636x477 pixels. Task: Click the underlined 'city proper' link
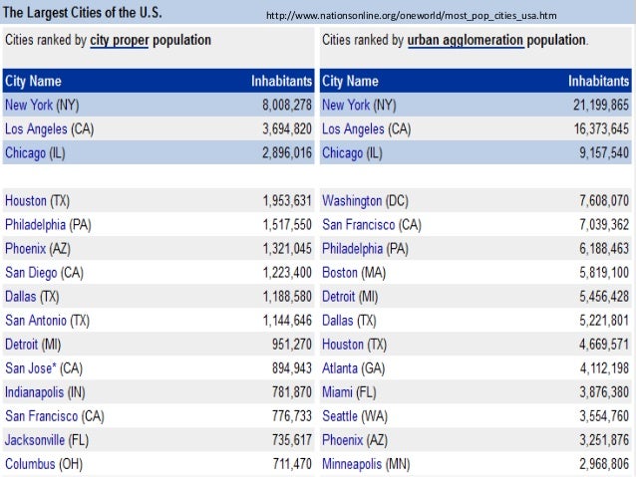(120, 40)
